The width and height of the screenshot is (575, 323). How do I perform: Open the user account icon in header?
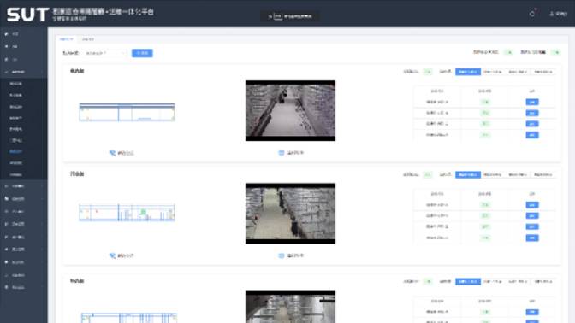[552, 14]
